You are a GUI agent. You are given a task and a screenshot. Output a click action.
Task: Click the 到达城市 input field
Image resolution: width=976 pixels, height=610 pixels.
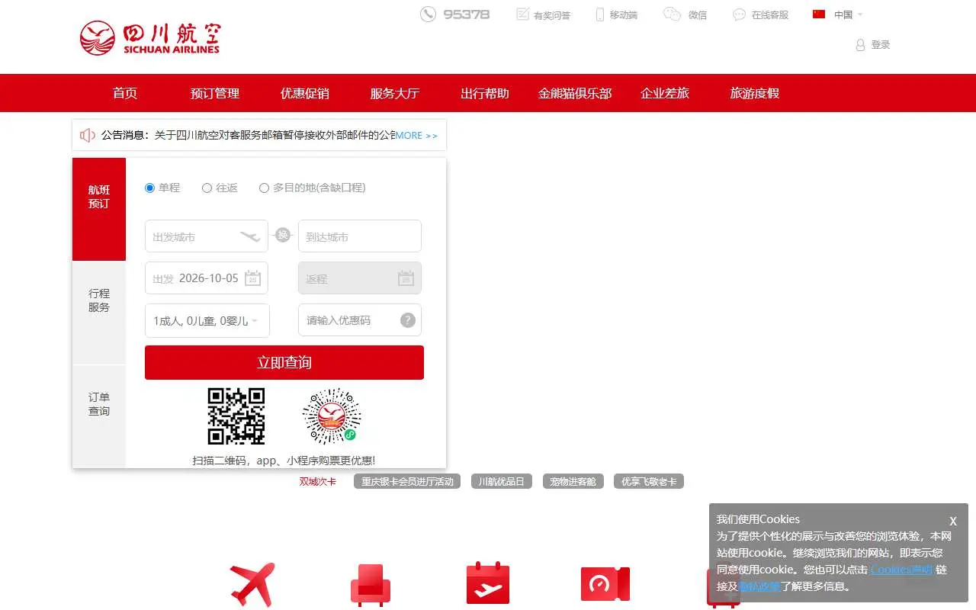tap(360, 236)
